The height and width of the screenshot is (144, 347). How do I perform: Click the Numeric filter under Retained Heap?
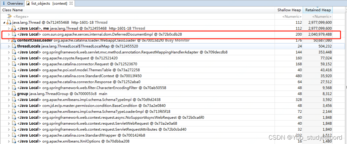coord(322,16)
